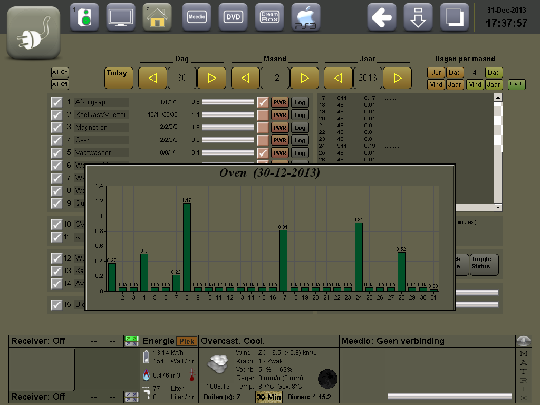Click the lower Z2 Z3 zone indicator
Viewport: 540px width, 405px height.
[x=131, y=397]
